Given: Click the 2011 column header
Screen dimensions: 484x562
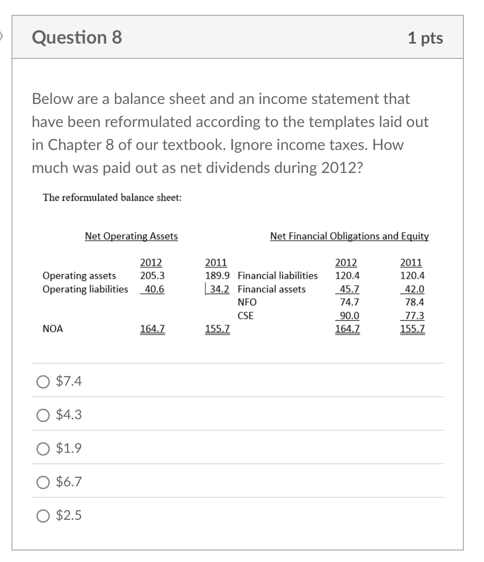Looking at the screenshot, I should (216, 262).
